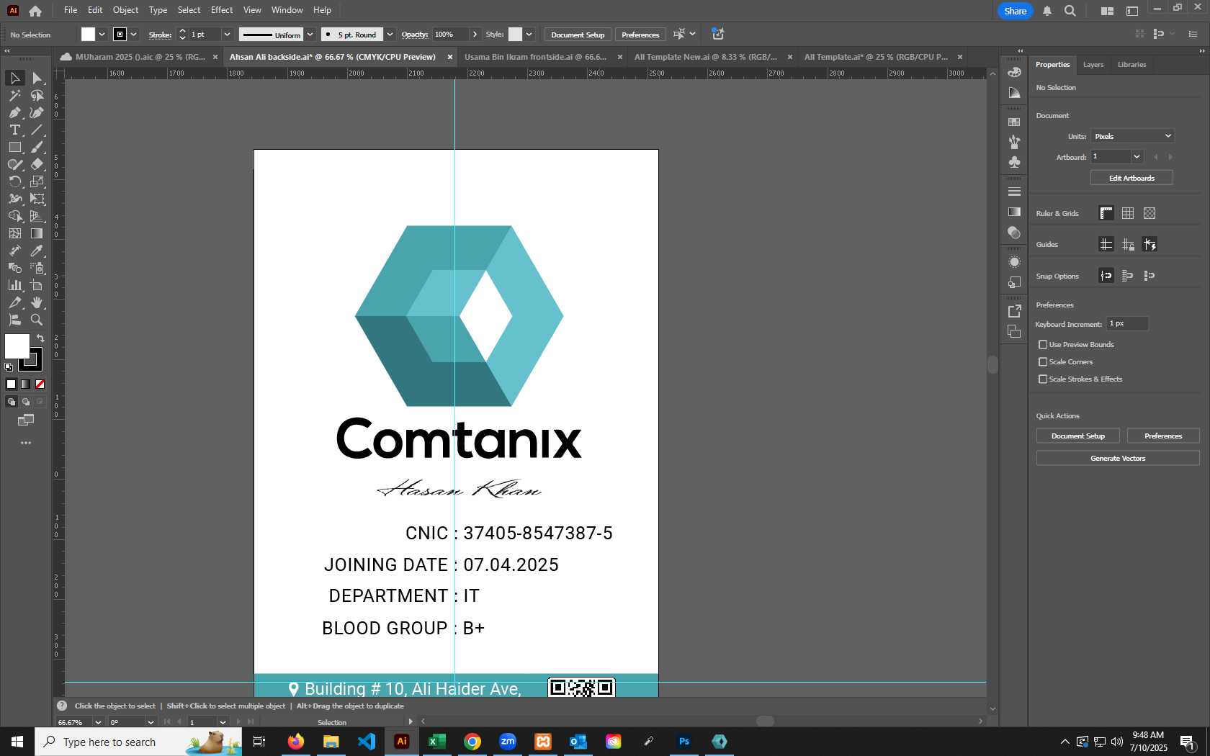This screenshot has height=756, width=1210.
Task: Select the Gradient tool
Action: 37,233
